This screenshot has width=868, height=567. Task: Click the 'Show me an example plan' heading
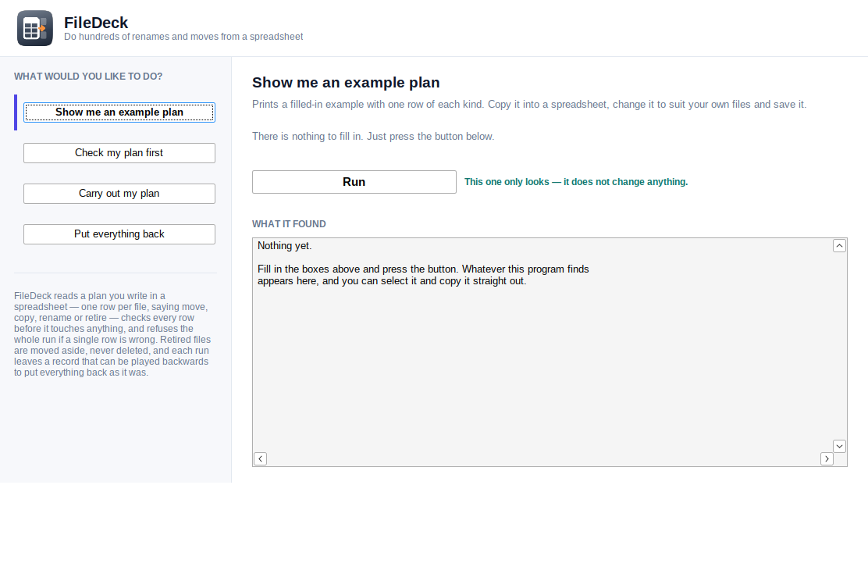click(346, 83)
